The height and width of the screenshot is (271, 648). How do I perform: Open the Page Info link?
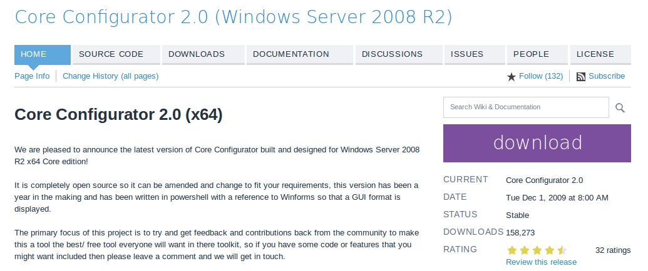(32, 76)
